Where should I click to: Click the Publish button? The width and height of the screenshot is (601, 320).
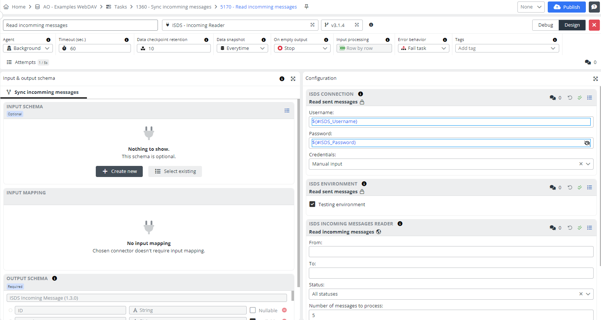pyautogui.click(x=567, y=7)
